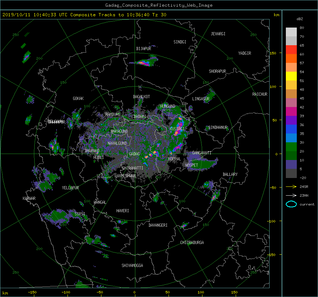Click the YELLAPUR city label
Image resolution: width=318 pixels, height=297 pixels.
pyautogui.click(x=70, y=188)
